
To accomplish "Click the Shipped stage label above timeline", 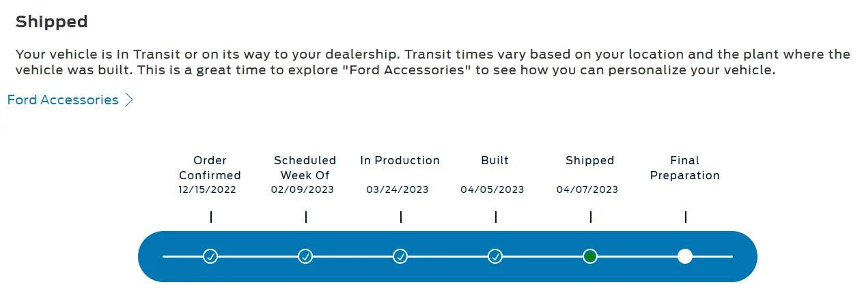I will pos(590,160).
